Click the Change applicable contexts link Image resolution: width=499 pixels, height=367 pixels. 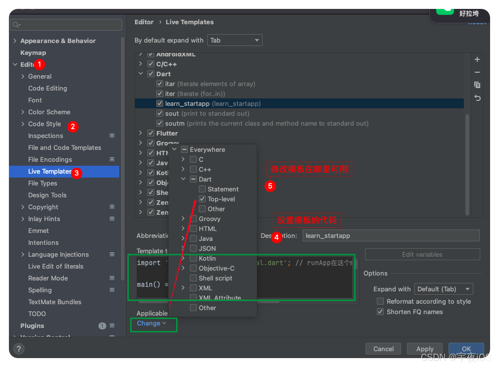(151, 323)
